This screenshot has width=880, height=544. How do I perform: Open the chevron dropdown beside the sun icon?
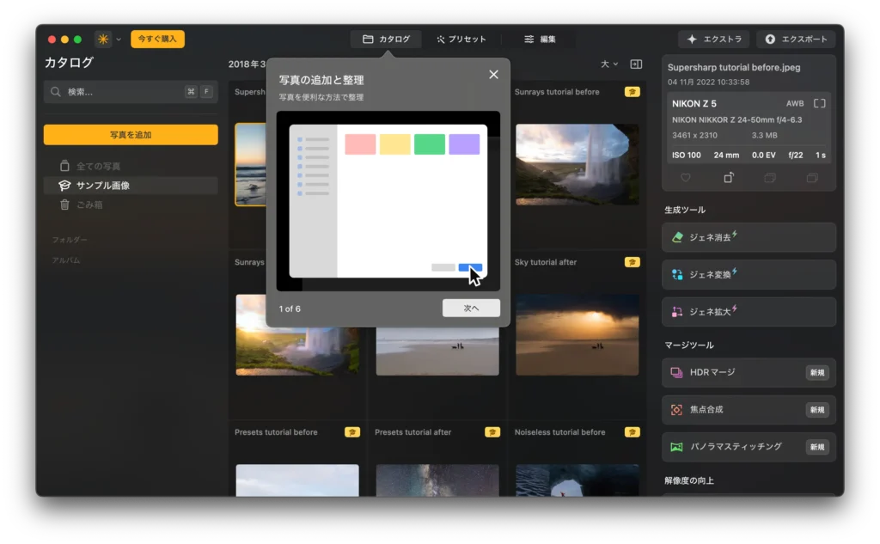pyautogui.click(x=119, y=38)
